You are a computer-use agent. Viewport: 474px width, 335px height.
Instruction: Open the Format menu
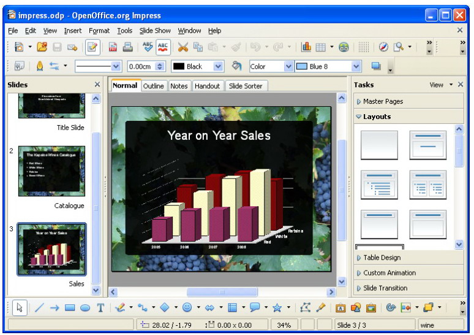click(x=99, y=31)
